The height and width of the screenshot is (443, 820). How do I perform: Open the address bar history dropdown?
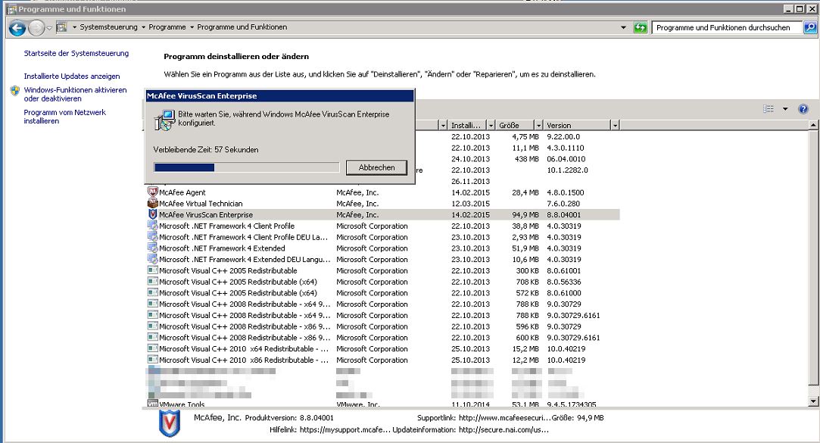pos(623,28)
